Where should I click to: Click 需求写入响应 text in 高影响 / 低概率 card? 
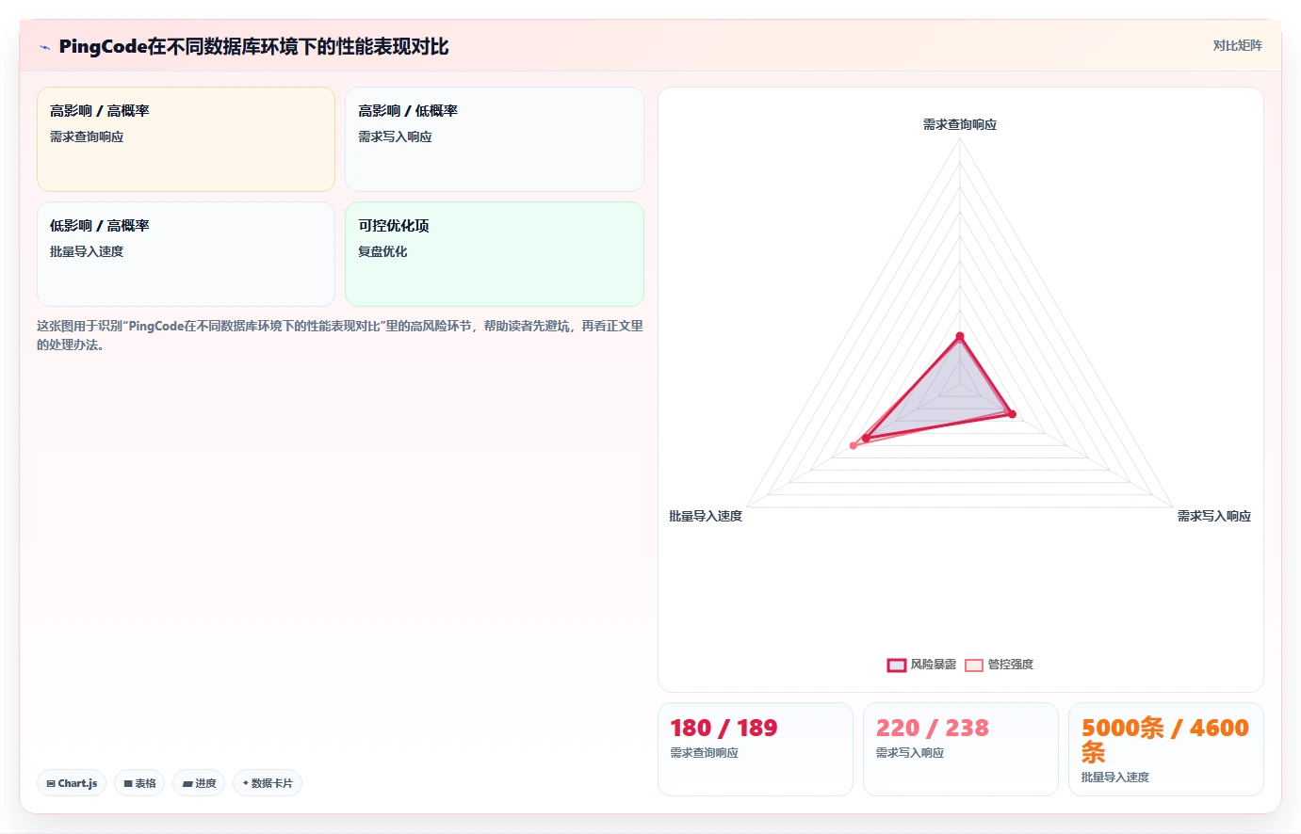point(395,136)
